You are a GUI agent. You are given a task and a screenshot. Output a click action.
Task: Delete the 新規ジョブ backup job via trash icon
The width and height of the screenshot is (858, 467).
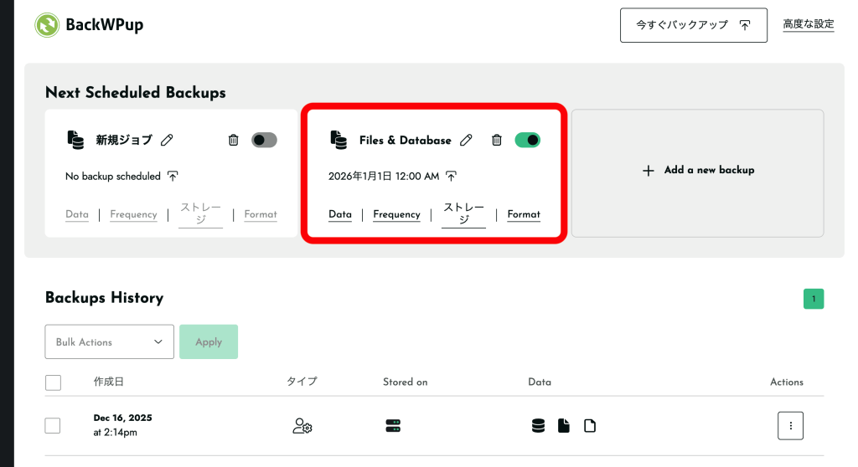[234, 140]
